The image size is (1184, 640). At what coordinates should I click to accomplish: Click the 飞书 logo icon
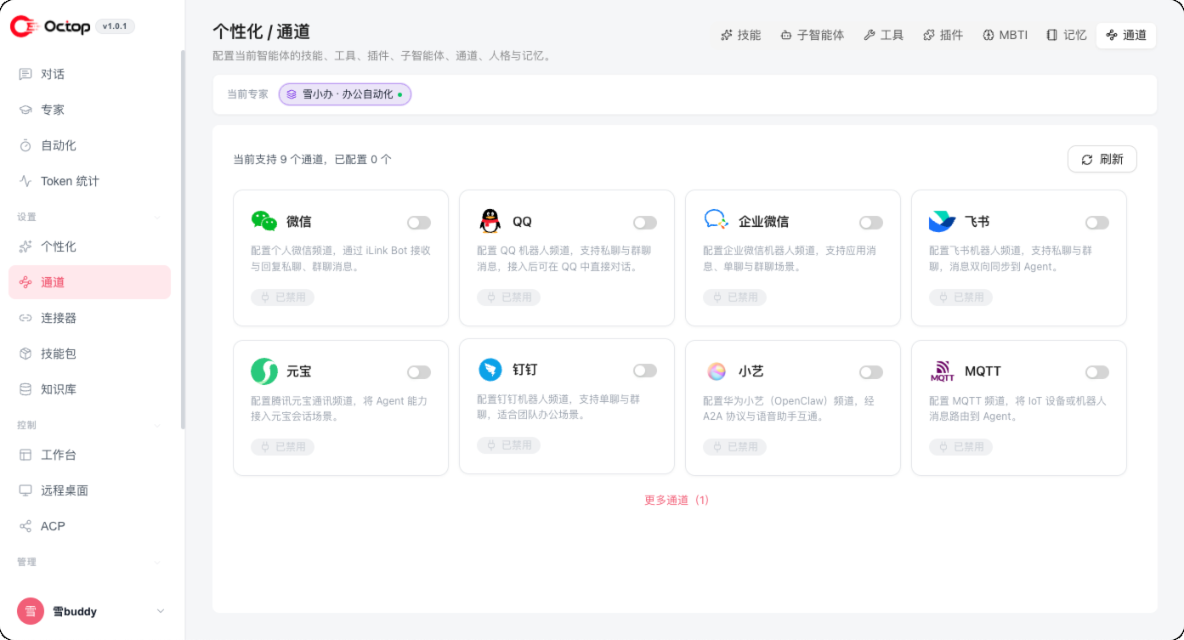tap(943, 221)
